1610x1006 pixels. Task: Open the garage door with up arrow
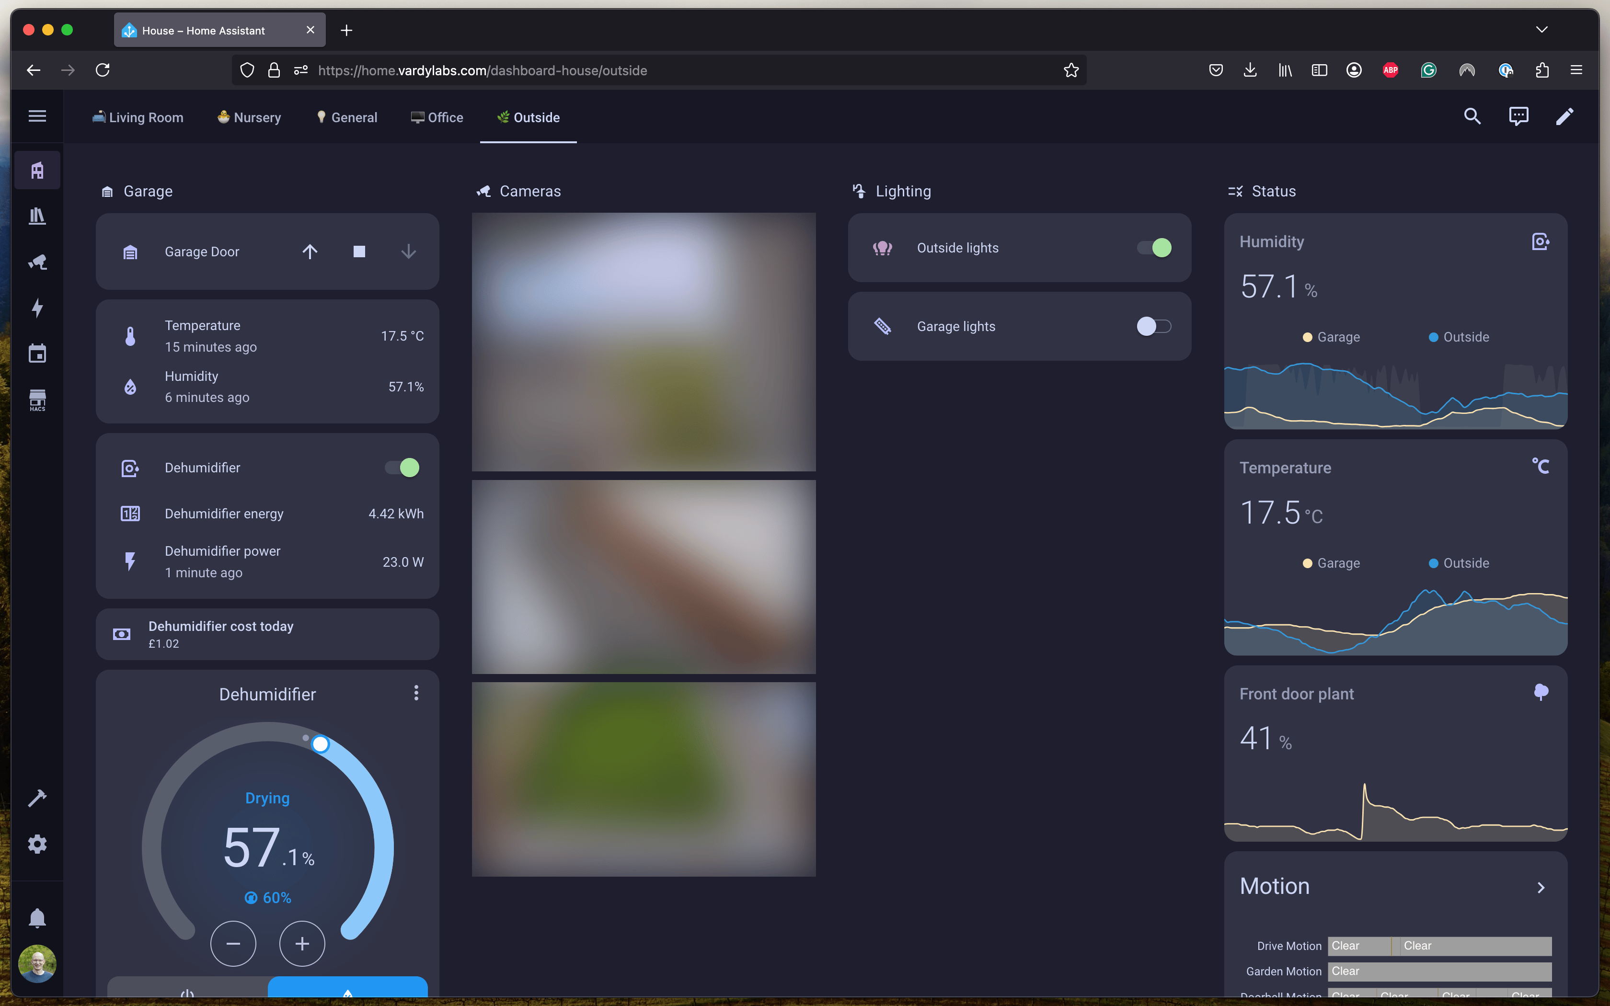point(310,251)
